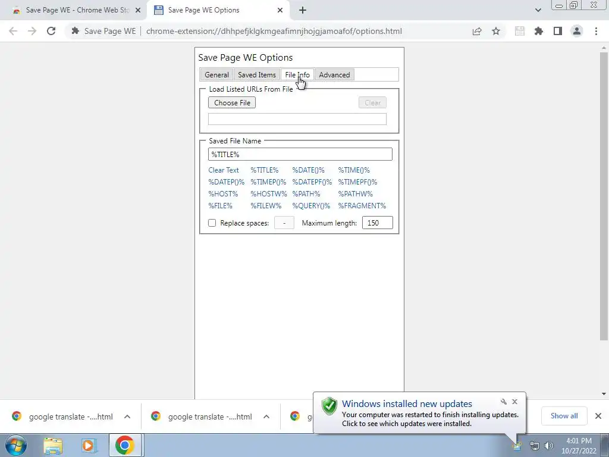Viewport: 609px width, 457px height.
Task: Insert the %HOST% token
Action: pyautogui.click(x=223, y=193)
